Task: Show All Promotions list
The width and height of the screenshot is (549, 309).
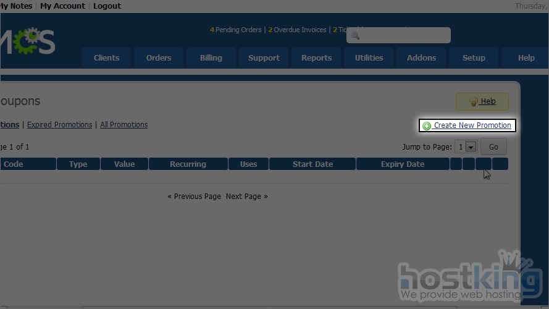Action: point(124,125)
